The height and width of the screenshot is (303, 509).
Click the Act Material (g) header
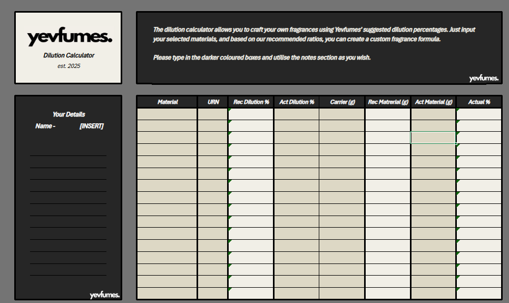[x=433, y=102]
